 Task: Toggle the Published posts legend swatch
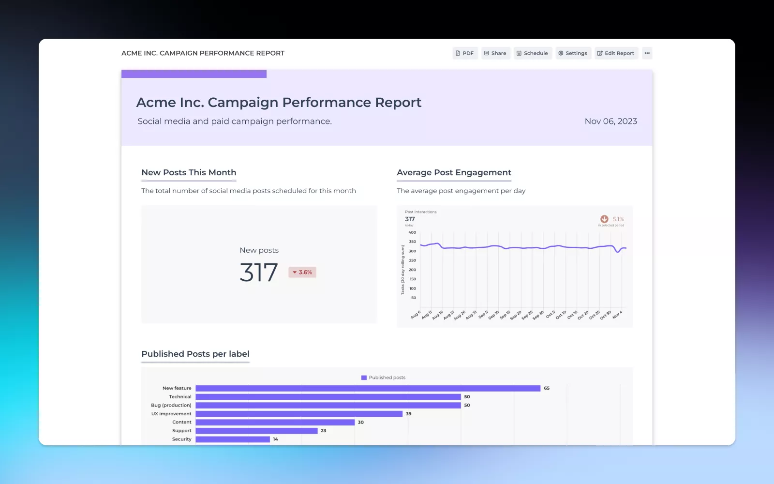tap(364, 378)
